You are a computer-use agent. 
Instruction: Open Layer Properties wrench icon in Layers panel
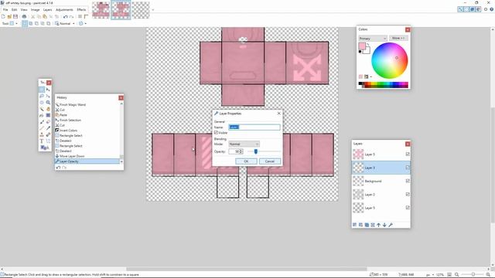(x=391, y=225)
